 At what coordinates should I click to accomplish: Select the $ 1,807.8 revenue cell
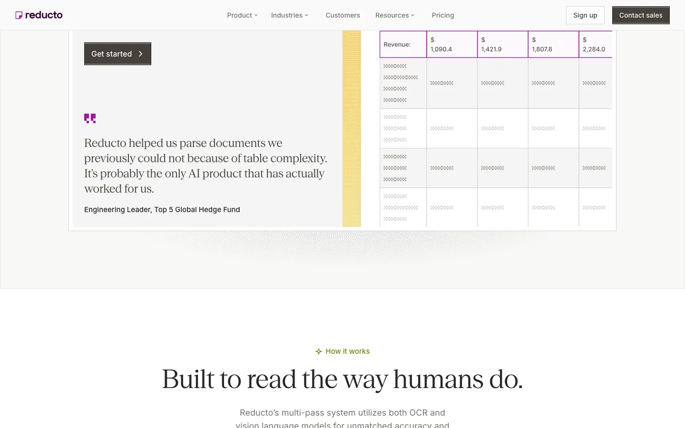pos(554,44)
